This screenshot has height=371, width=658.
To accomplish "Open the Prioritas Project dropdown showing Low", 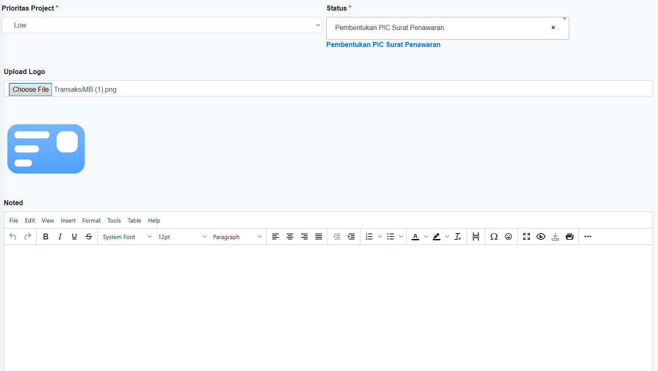I will point(162,25).
